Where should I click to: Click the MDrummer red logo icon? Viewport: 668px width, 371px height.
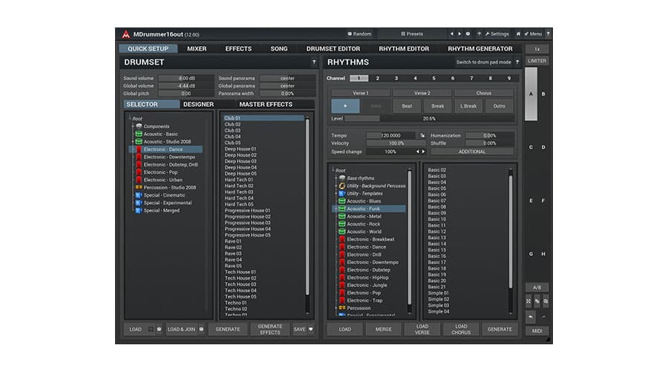(125, 34)
